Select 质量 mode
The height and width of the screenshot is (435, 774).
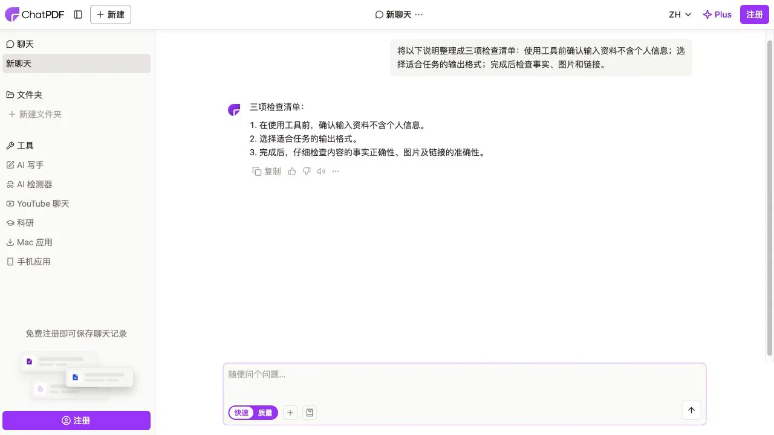tap(265, 413)
